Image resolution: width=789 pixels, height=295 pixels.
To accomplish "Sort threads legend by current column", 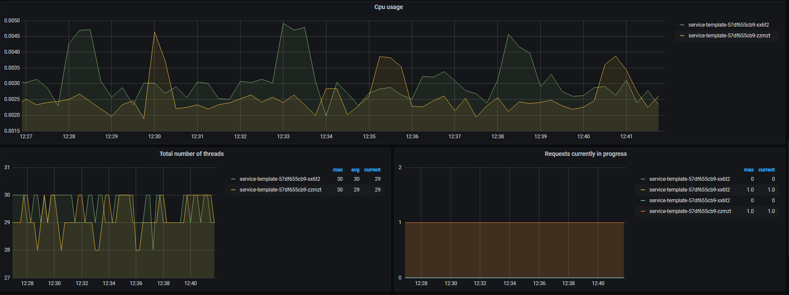I will click(x=372, y=170).
